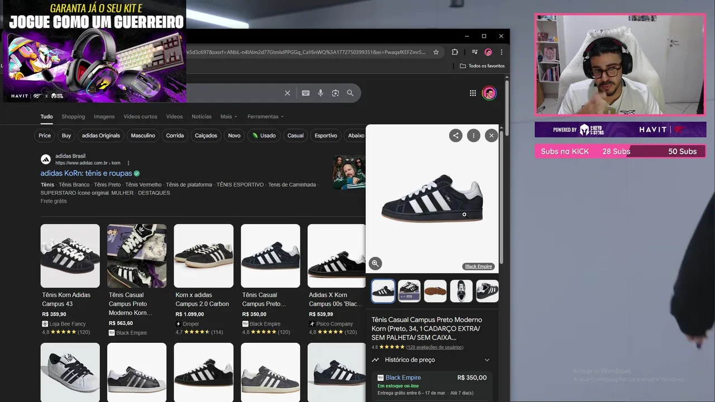Share the product with the share icon
This screenshot has width=715, height=402.
click(456, 135)
